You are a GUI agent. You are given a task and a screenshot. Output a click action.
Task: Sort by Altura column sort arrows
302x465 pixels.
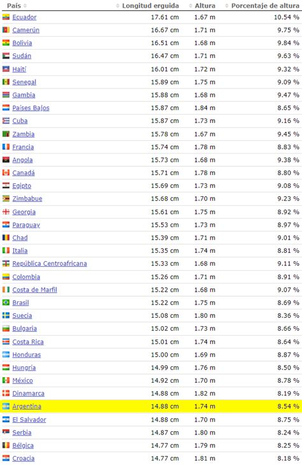[191, 6]
